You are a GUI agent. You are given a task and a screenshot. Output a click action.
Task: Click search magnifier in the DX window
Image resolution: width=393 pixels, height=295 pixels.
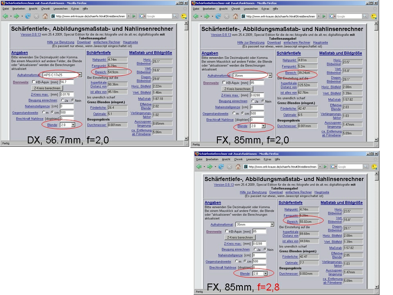coord(175,16)
